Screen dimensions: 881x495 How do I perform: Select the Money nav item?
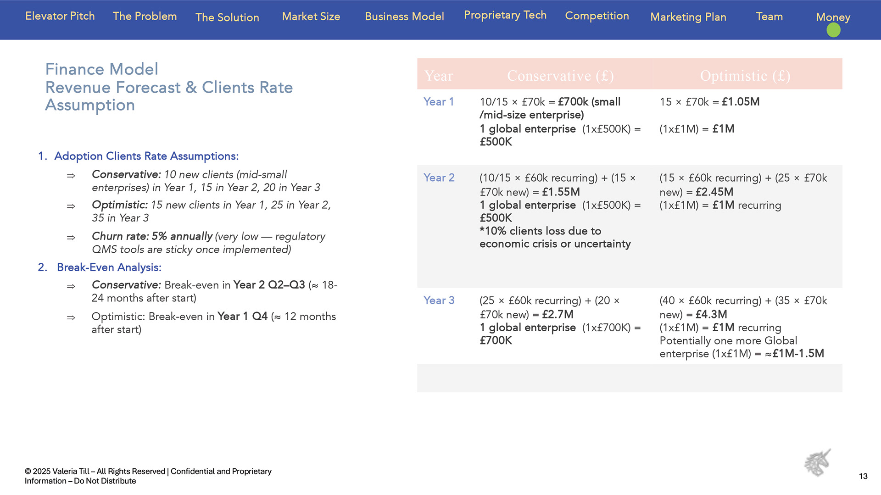point(833,17)
